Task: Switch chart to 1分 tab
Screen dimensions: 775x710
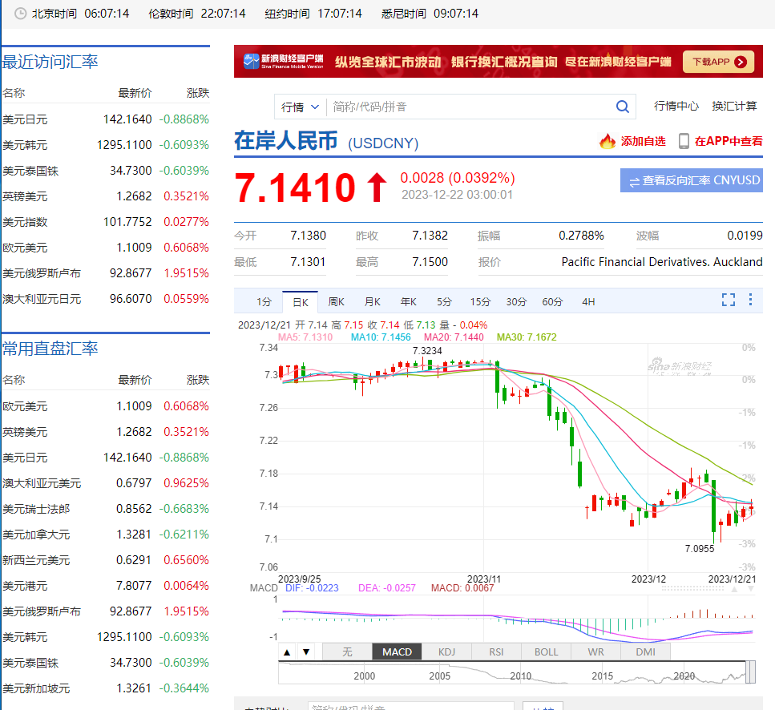Action: tap(264, 302)
